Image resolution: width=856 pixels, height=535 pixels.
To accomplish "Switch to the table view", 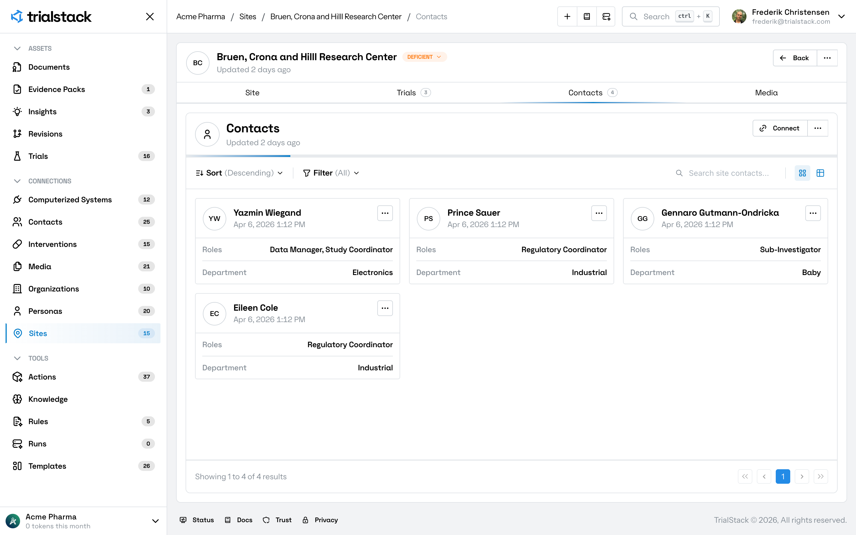I will [x=820, y=173].
